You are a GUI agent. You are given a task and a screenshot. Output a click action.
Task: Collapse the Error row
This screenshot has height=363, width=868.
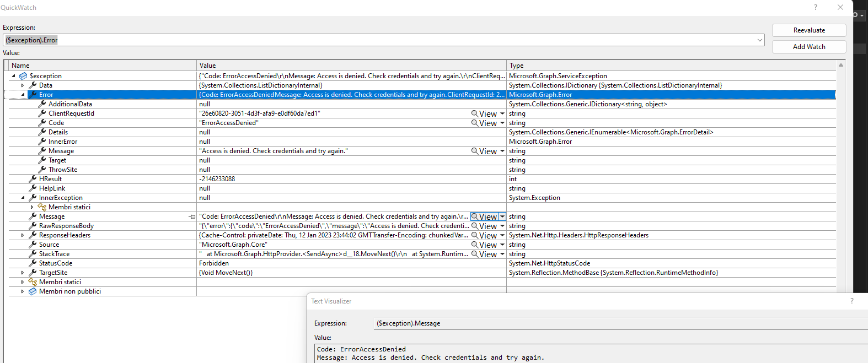coord(23,95)
